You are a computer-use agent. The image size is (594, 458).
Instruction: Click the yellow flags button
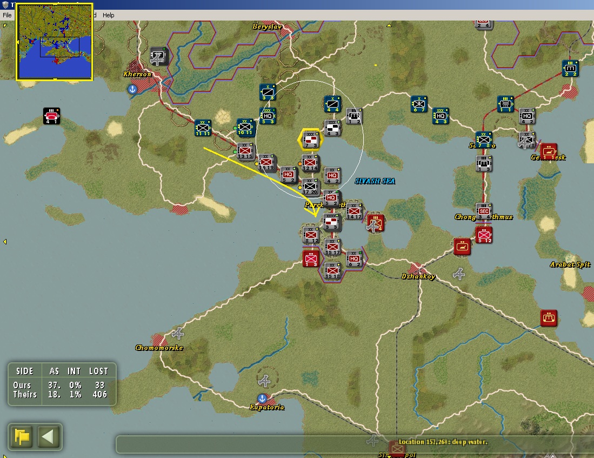coord(22,437)
